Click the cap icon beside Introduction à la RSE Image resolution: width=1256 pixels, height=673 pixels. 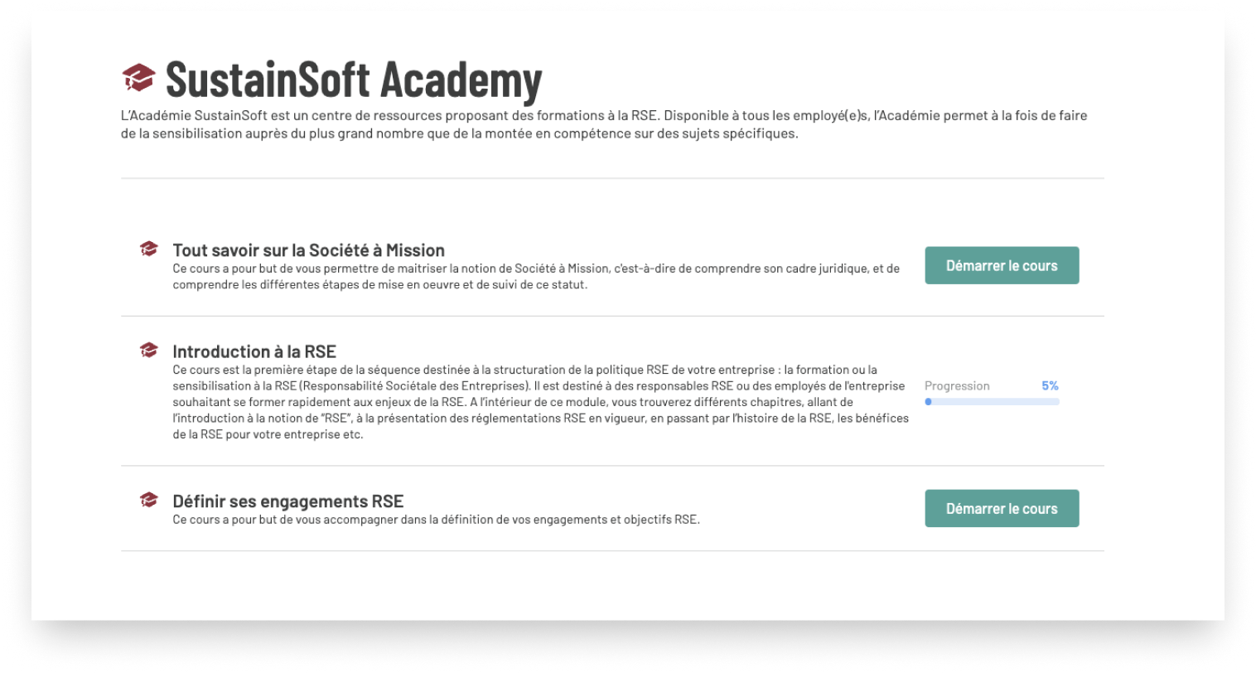coord(149,350)
